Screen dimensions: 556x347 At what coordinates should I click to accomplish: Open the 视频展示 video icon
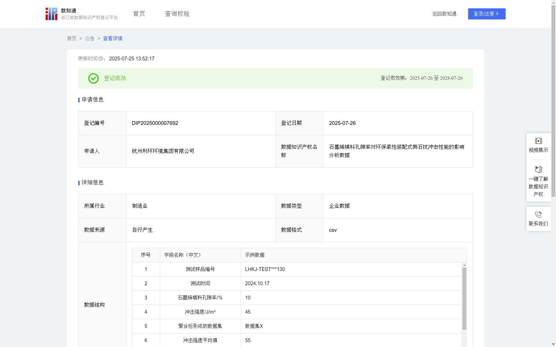538,141
